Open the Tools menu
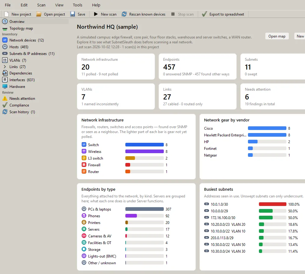305x274 pixels. 77,5
